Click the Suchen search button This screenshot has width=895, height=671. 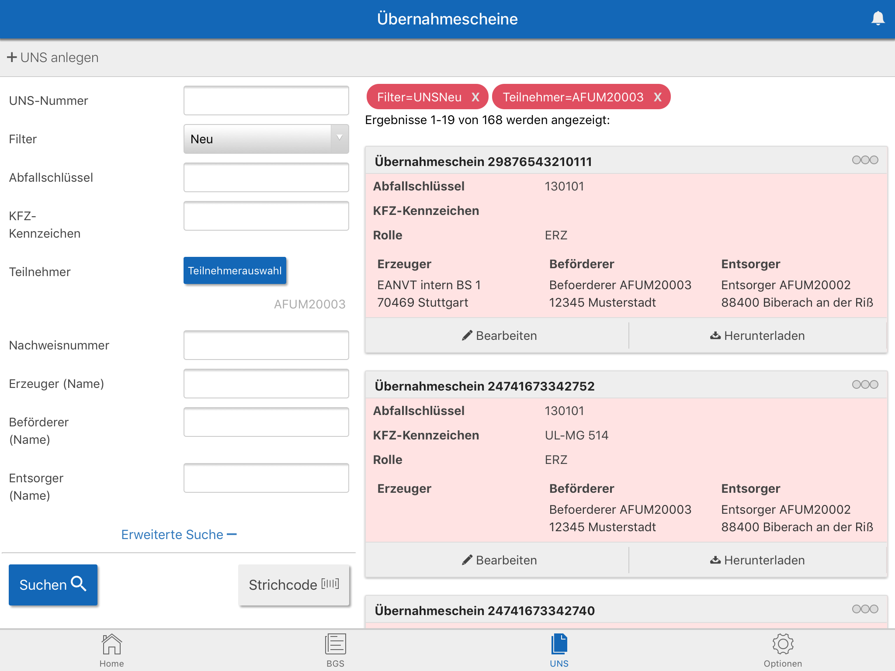point(53,585)
